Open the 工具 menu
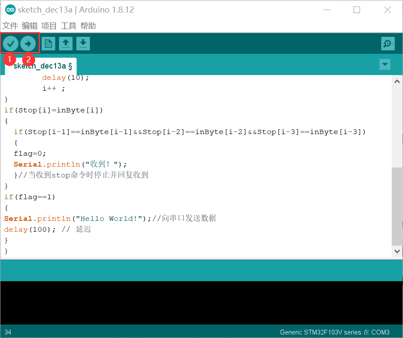The height and width of the screenshot is (338, 403). (x=69, y=26)
